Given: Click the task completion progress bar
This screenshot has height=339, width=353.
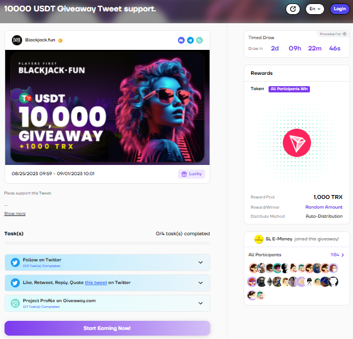Looking at the screenshot, I should point(108,243).
